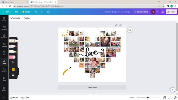Duplicate the page
The width and height of the screenshot is (178, 100).
(120, 25)
